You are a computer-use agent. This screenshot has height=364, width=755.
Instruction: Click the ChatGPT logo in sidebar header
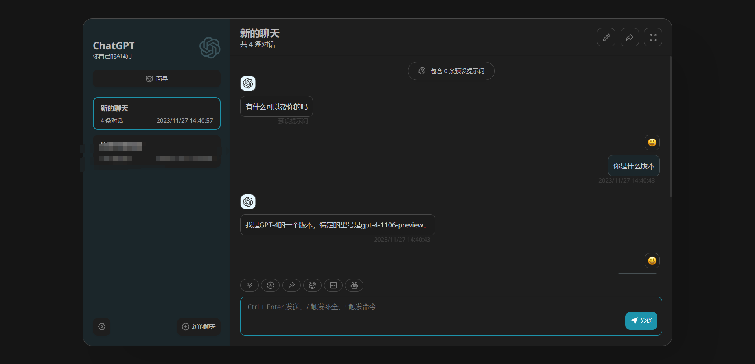pyautogui.click(x=210, y=48)
